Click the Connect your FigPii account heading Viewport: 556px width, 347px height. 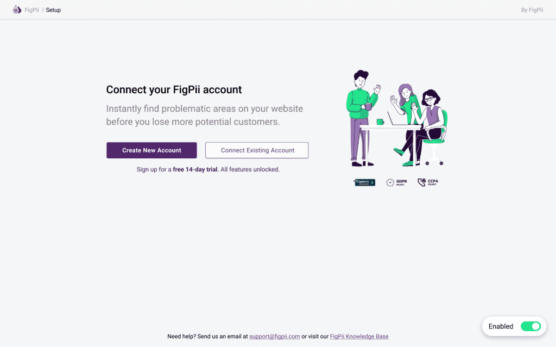(174, 90)
